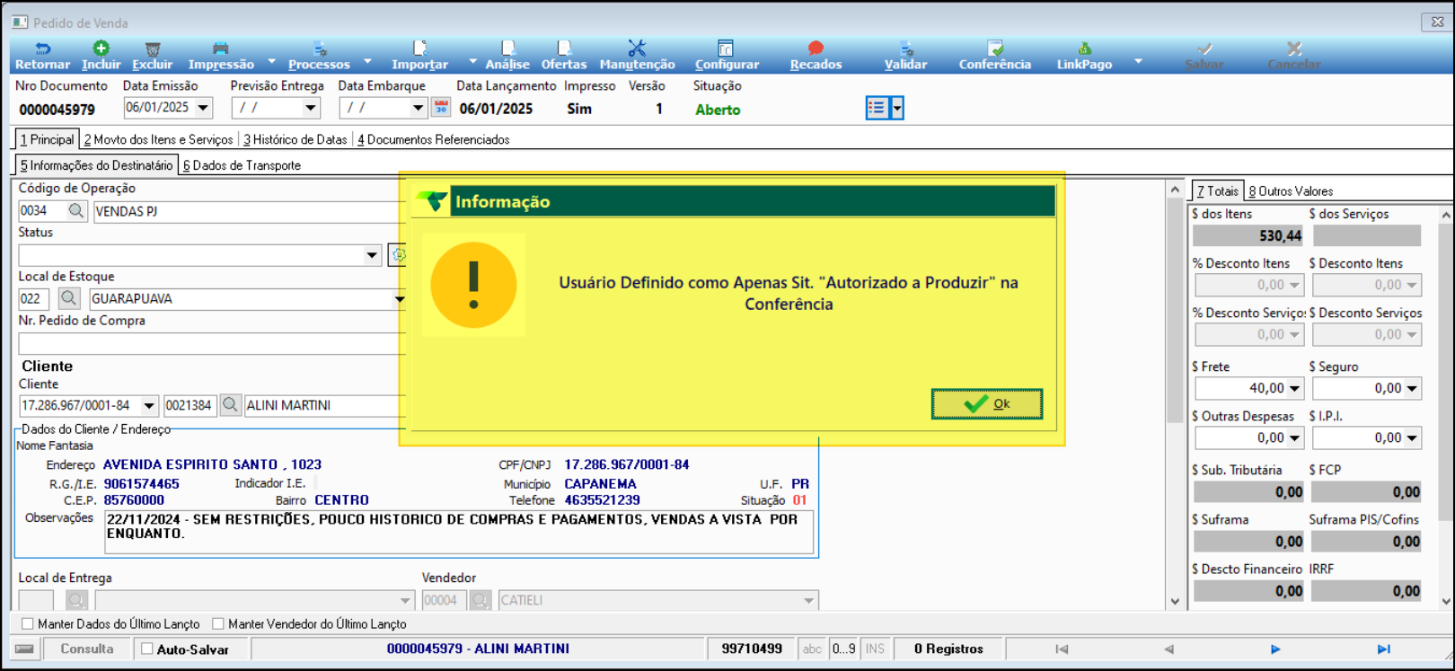
Task: Check Manter Dados do Último Lançto
Action: click(28, 624)
